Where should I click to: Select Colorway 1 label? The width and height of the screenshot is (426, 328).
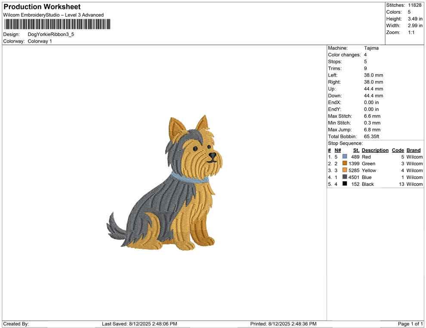click(40, 41)
